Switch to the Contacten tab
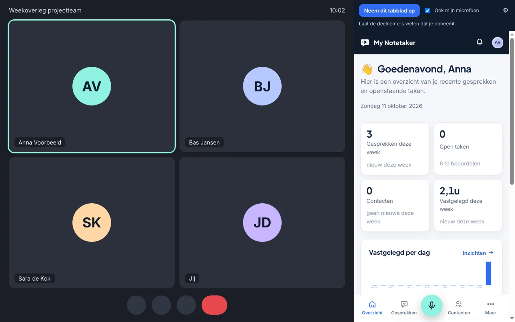Image resolution: width=515 pixels, height=322 pixels. [459, 308]
